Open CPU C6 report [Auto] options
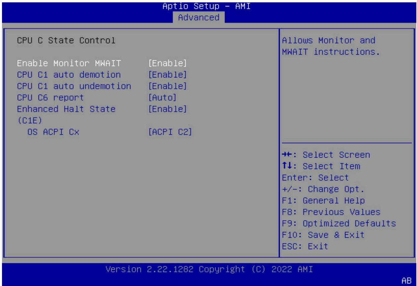 (x=162, y=97)
